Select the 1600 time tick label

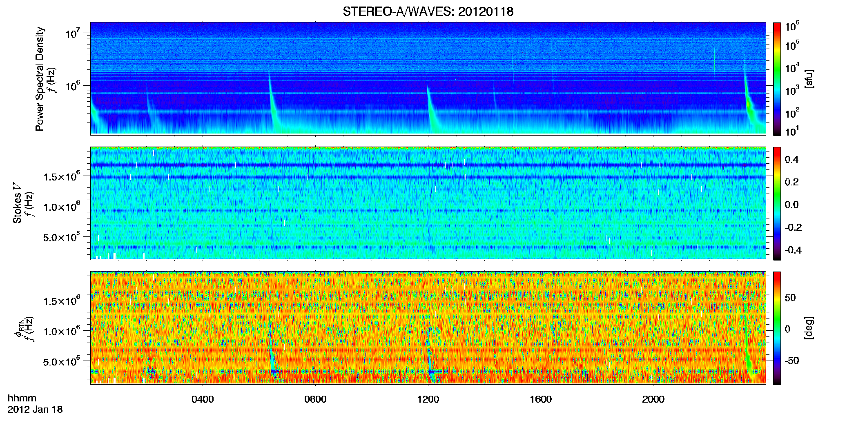point(541,399)
